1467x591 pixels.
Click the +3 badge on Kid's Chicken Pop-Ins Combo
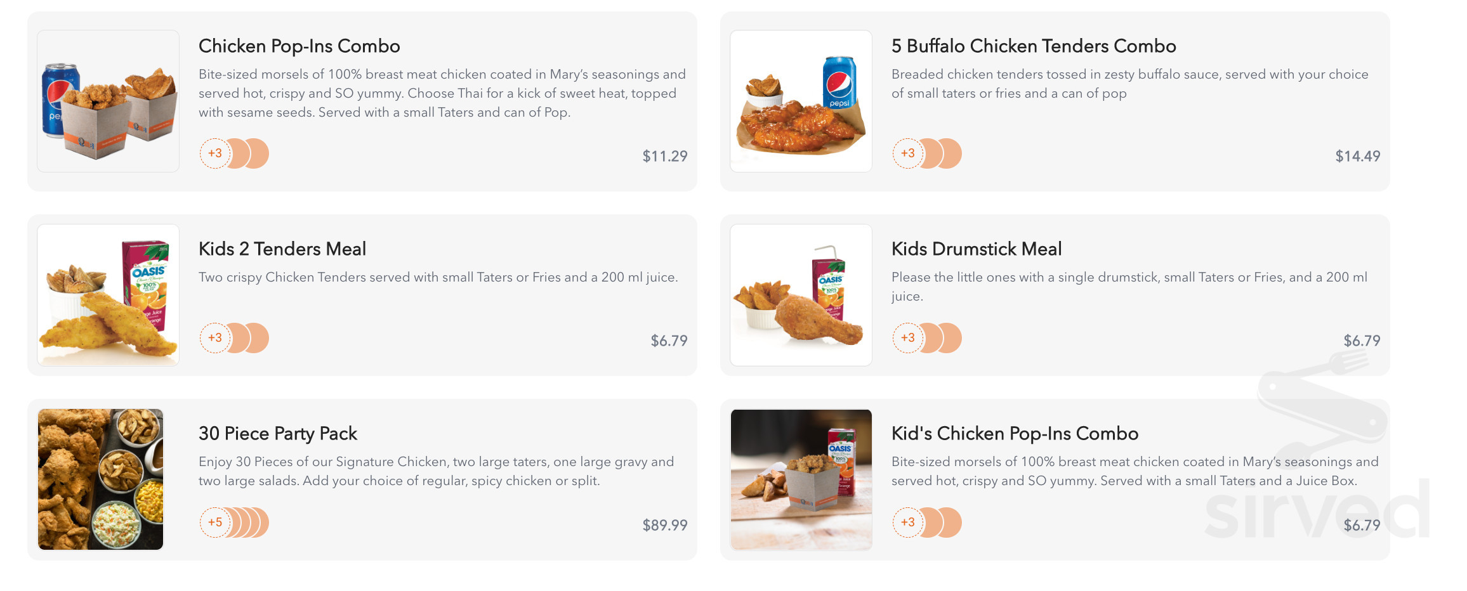(908, 523)
